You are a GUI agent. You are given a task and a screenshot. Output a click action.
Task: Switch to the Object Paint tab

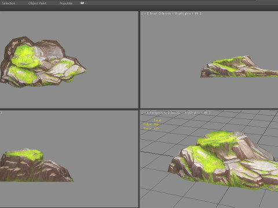click(x=37, y=3)
